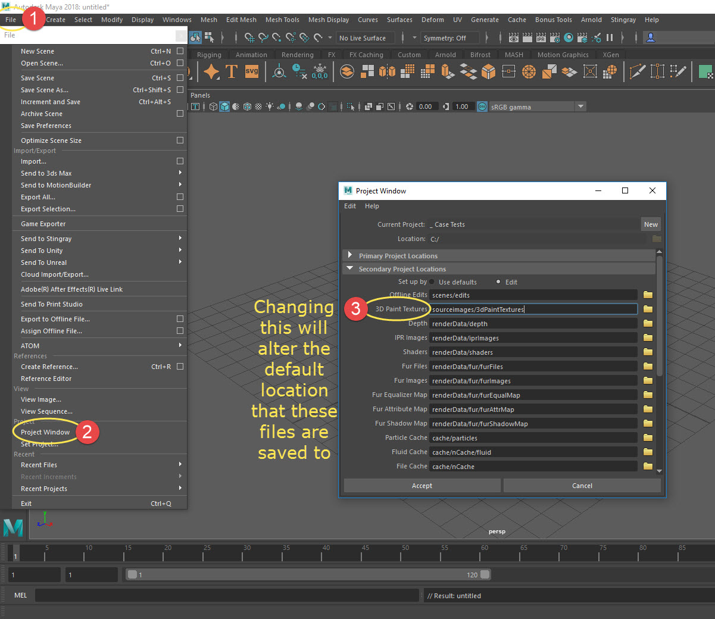Click Accept in the Project Window
This screenshot has width=715, height=619.
[x=421, y=485]
